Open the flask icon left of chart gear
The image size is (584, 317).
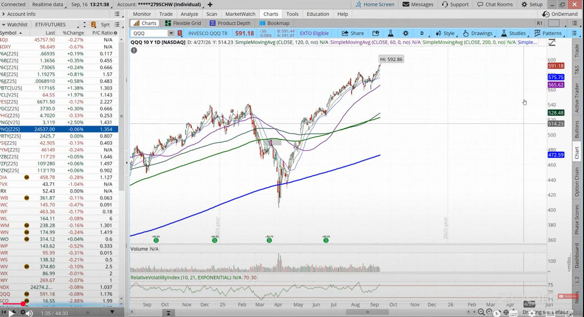tap(390, 33)
